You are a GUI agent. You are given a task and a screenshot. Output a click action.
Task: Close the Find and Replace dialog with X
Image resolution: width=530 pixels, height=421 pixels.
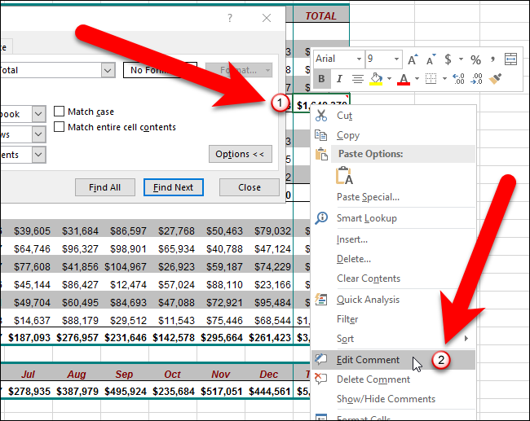pos(267,18)
